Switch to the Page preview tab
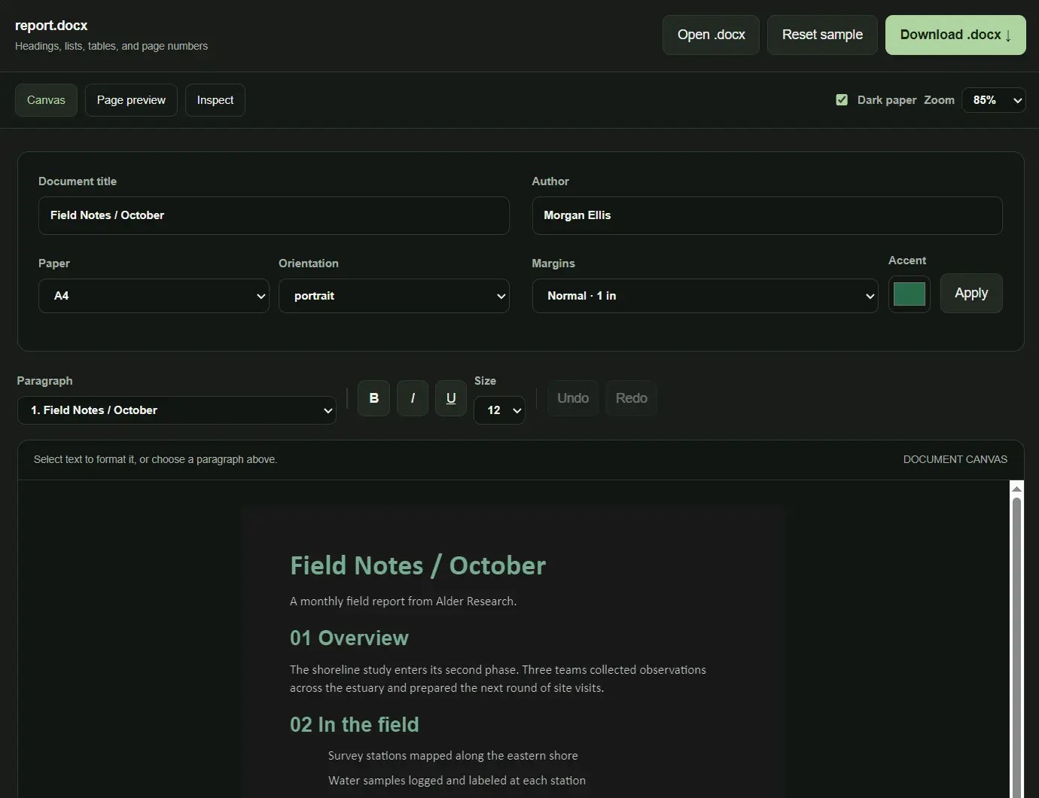This screenshot has width=1039, height=798. 131,100
